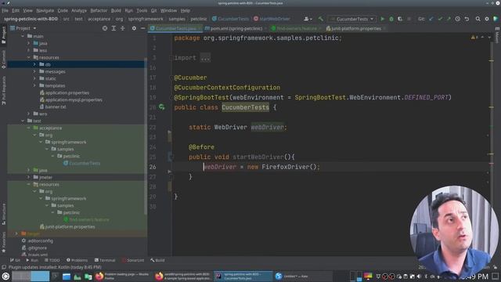Update project via Git toolbar icon
Screen dimensions: 501x282
pos(431,19)
